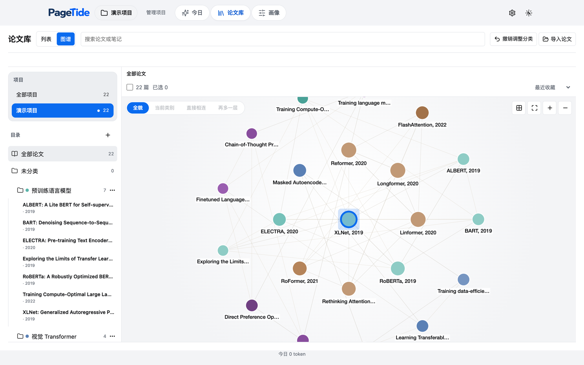Select 全部项目 in the project list

tap(62, 95)
